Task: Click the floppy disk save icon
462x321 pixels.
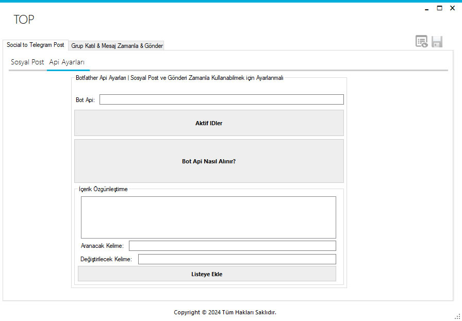Action: point(437,42)
